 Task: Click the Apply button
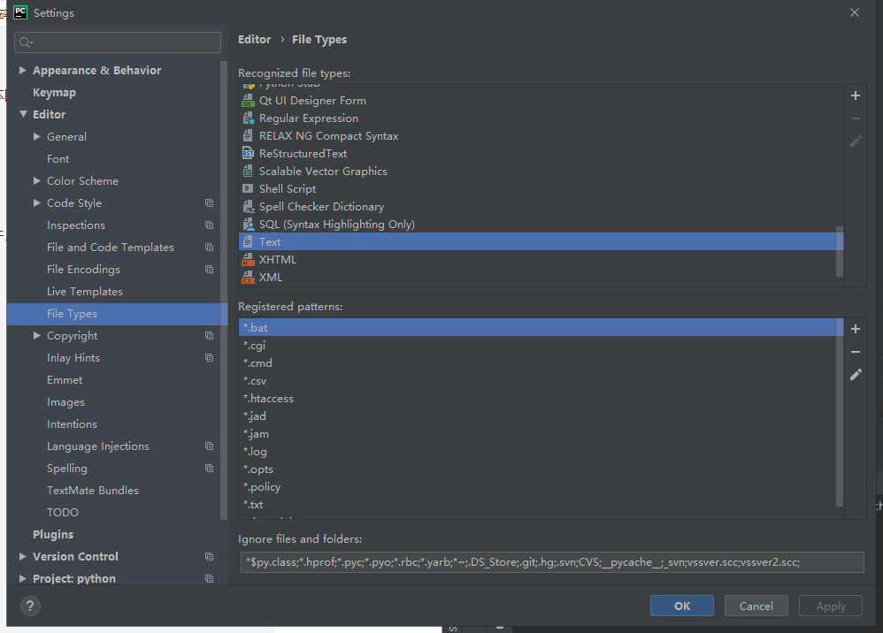click(x=831, y=606)
